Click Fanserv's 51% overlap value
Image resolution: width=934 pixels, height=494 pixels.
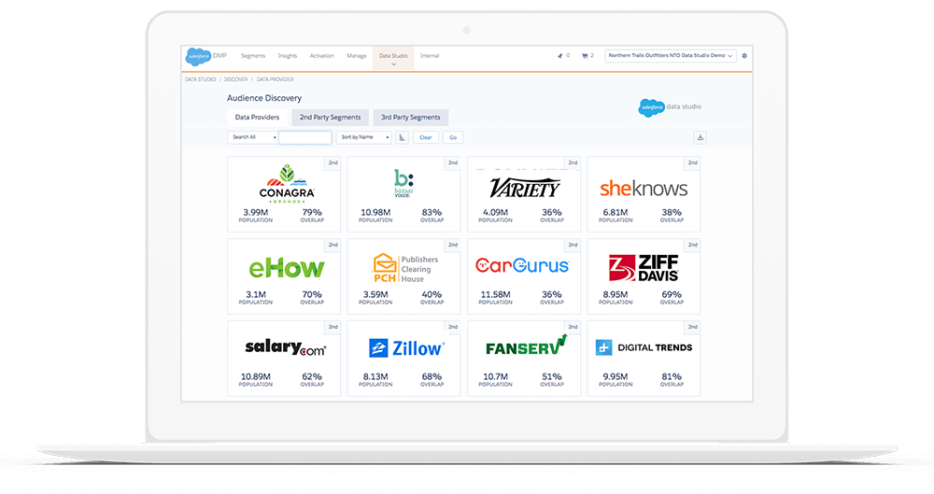click(552, 376)
